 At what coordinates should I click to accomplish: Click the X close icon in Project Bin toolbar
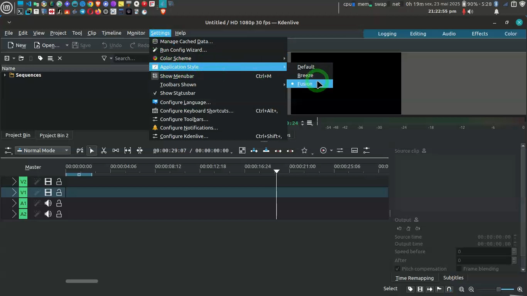pyautogui.click(x=60, y=58)
